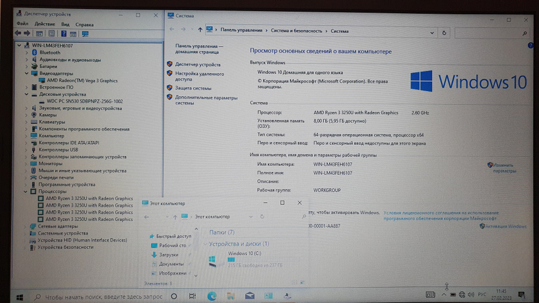This screenshot has height=303, width=539.
Task: Expand Аудиовходы и аудиовыходы category
Action: [26, 60]
